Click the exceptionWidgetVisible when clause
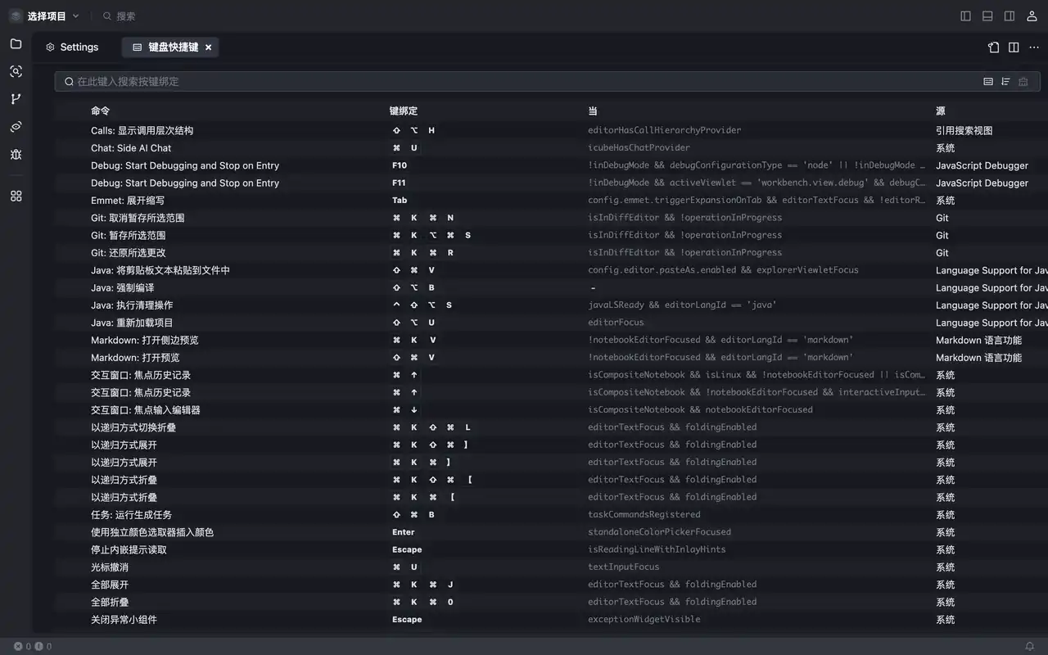Viewport: 1048px width, 655px height. click(x=644, y=620)
